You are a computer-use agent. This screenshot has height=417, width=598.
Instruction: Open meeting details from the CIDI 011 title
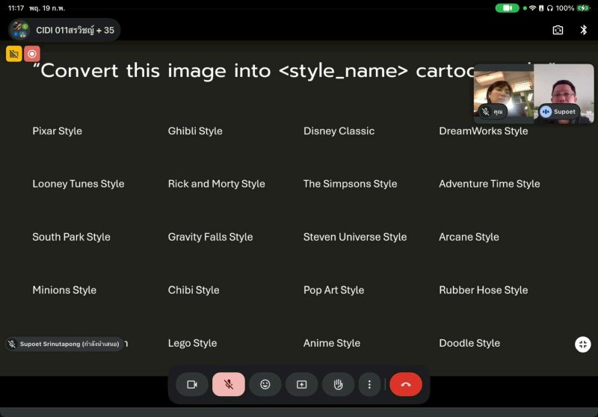tap(75, 30)
